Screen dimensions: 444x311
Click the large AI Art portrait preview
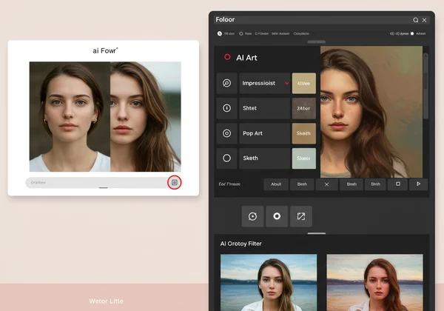tap(371, 112)
